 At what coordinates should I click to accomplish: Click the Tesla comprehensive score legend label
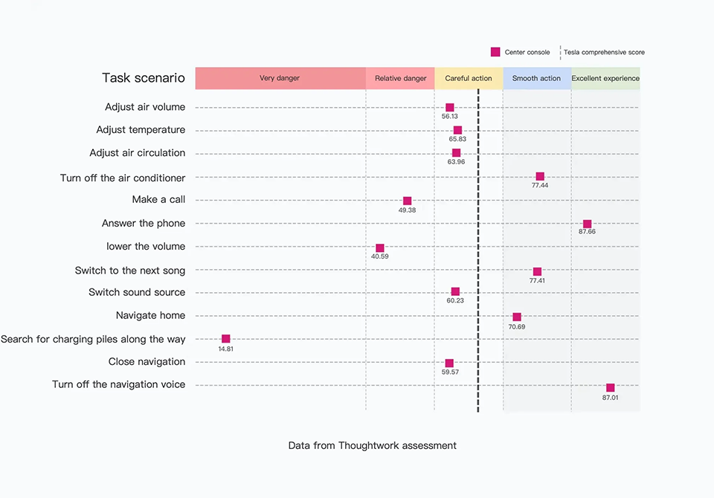pos(604,52)
